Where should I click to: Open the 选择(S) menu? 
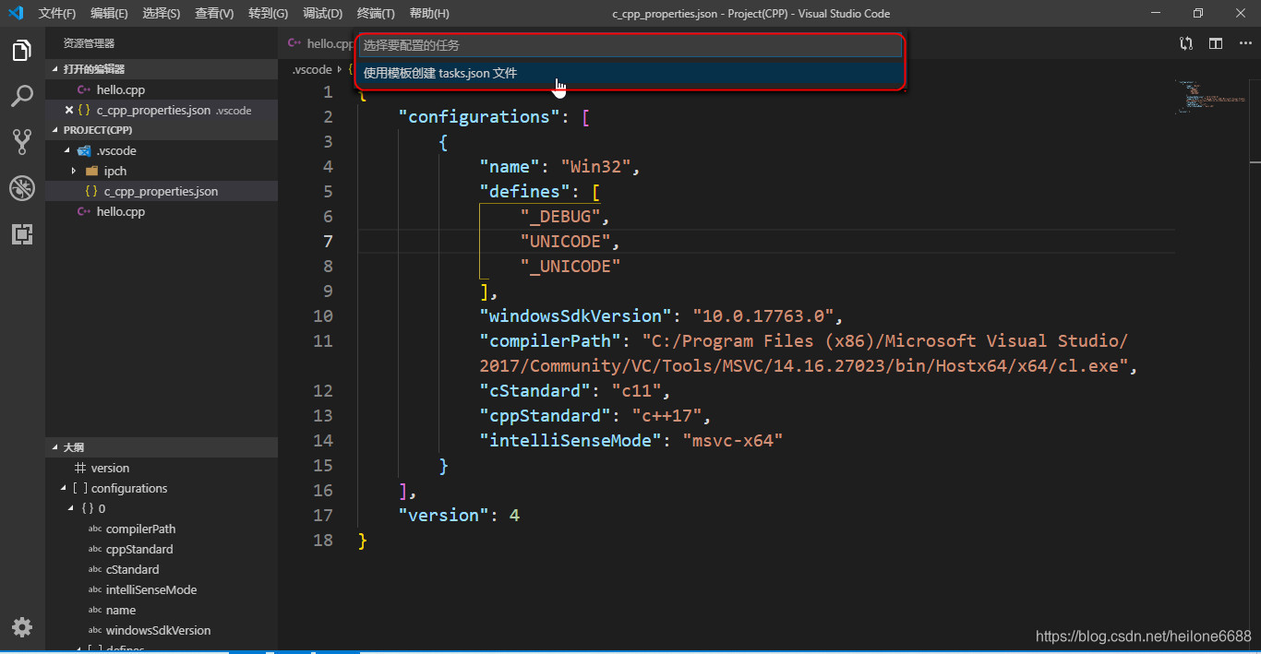coord(162,13)
